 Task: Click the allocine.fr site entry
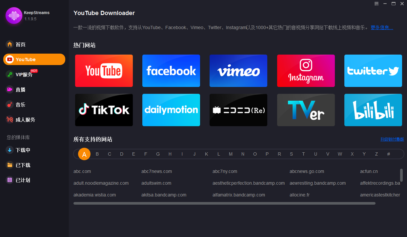pos(299,195)
